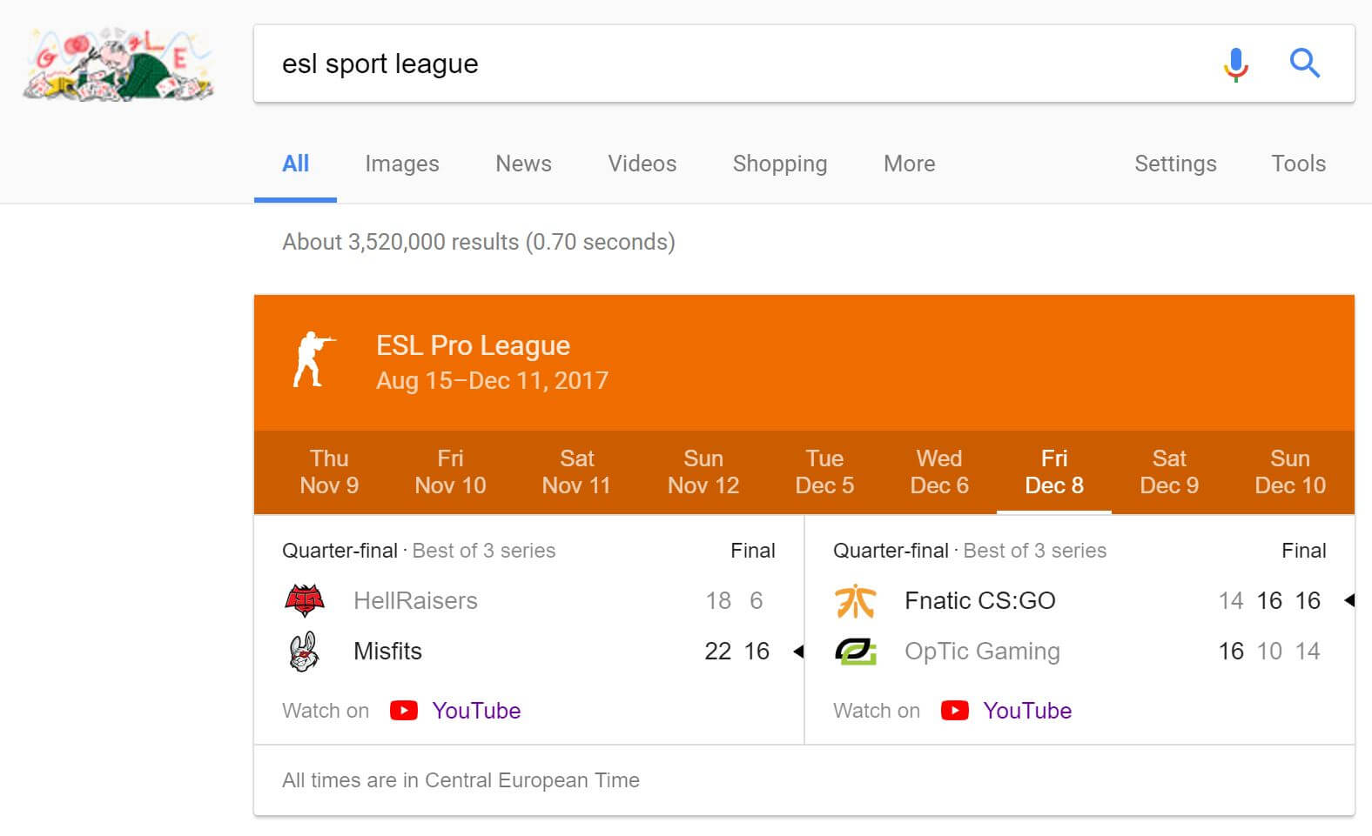Expand the More search categories menu
The image size is (1372, 836).
(909, 164)
